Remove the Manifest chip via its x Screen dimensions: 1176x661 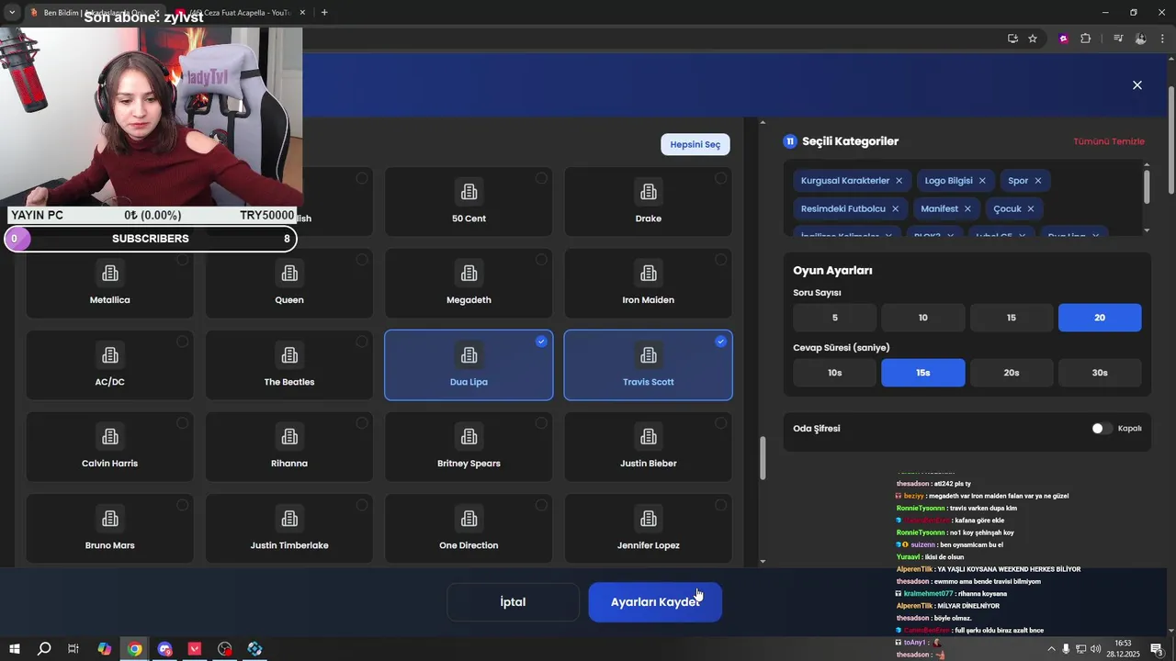pos(967,209)
